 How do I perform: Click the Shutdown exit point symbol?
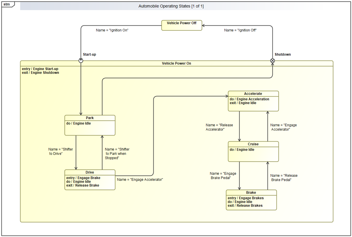click(x=272, y=61)
